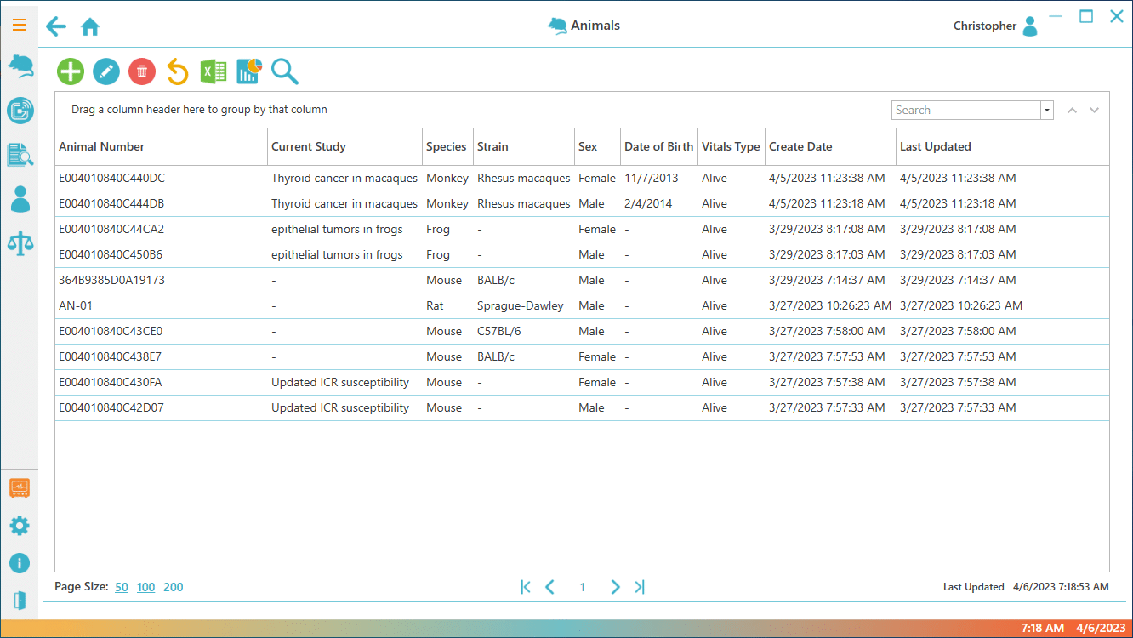Sort by the Animal Number column header
This screenshot has width=1133, height=638.
pos(102,146)
